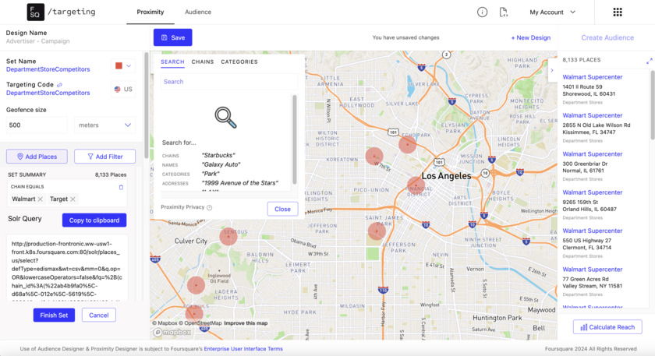Click geofence marker near Culver City

(x=228, y=236)
